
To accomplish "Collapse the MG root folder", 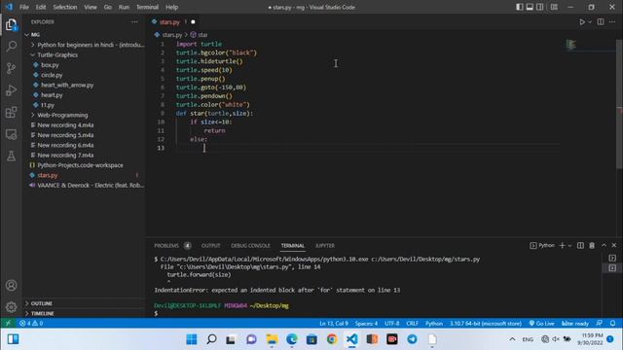I will 35,35.
